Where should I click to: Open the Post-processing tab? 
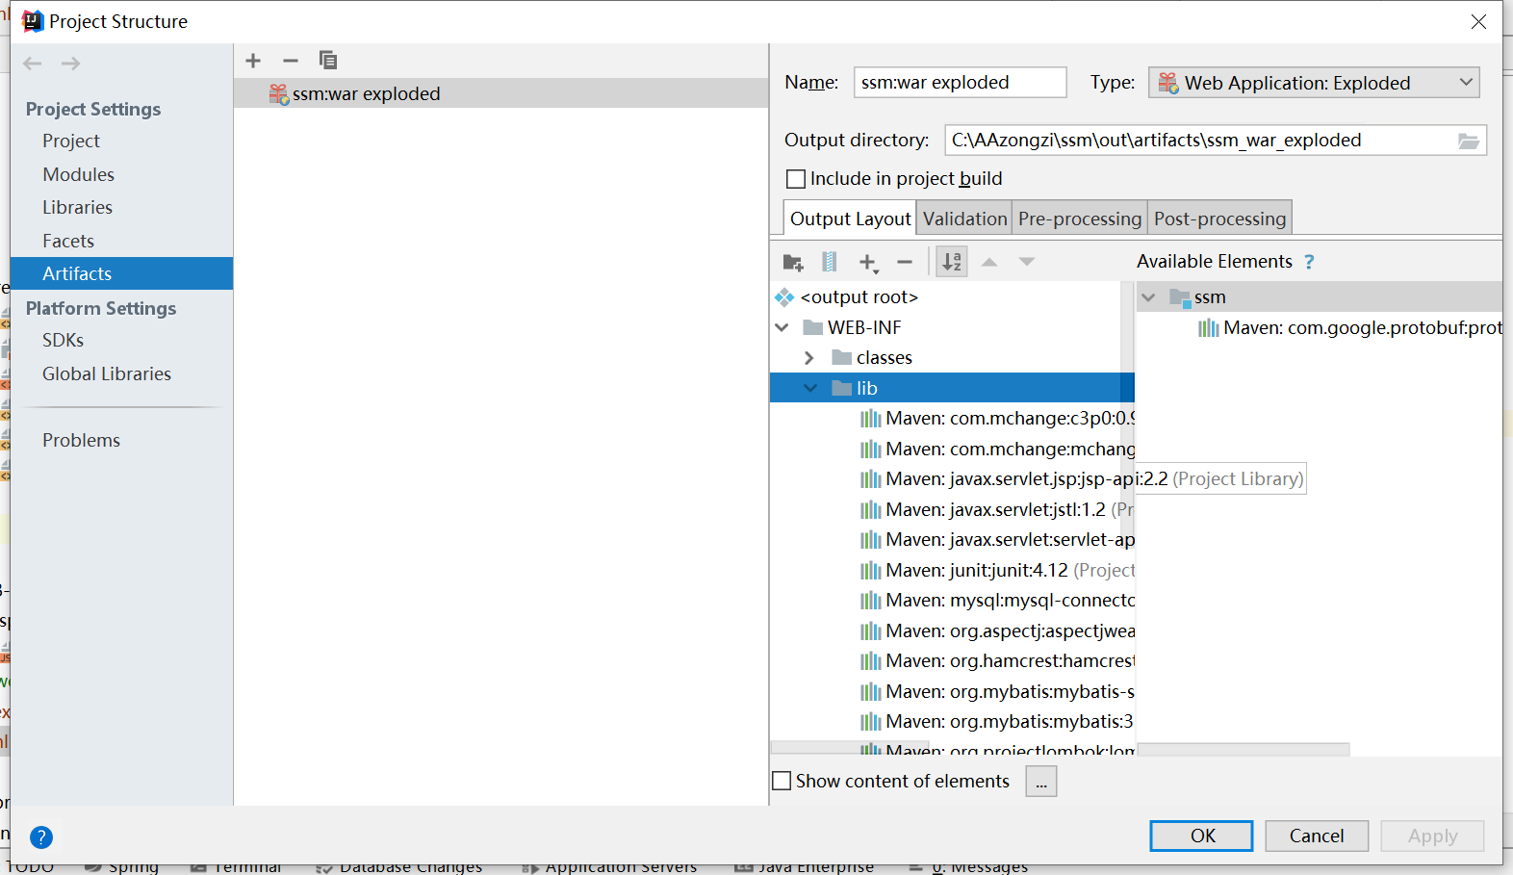click(x=1219, y=219)
